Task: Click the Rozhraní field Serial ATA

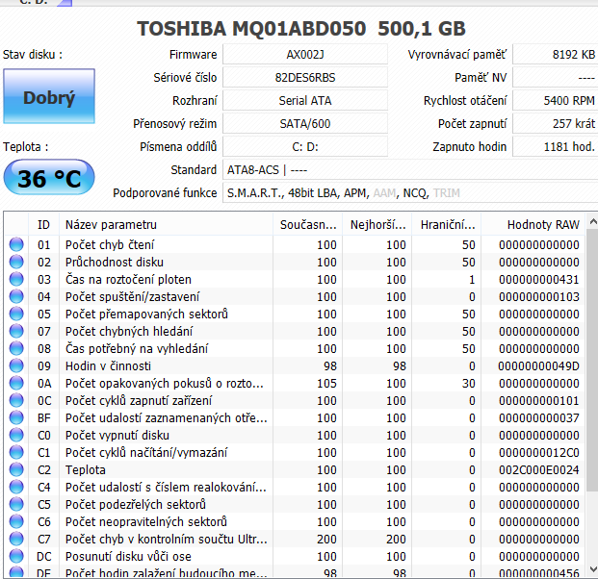Action: tap(305, 101)
